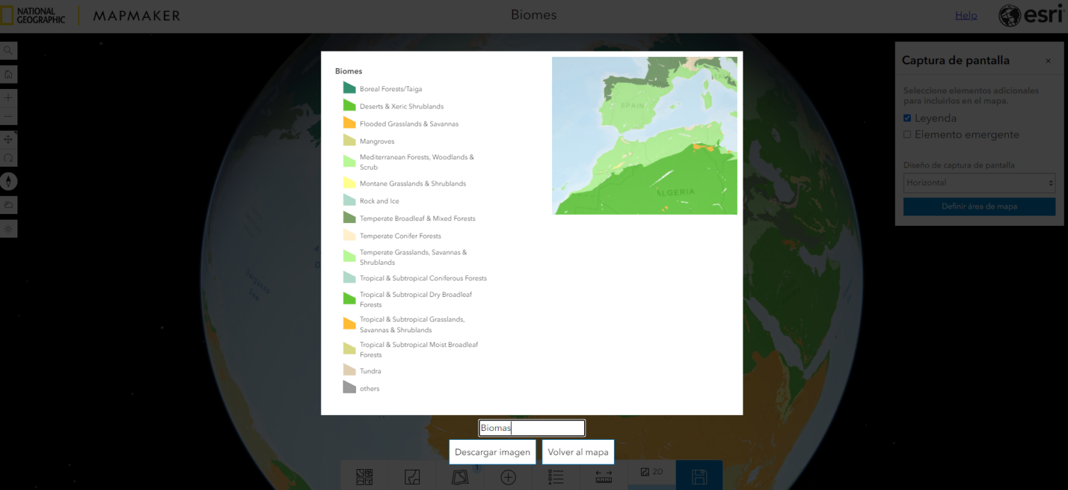This screenshot has width=1068, height=490.
Task: Click the Help link
Action: tap(966, 15)
